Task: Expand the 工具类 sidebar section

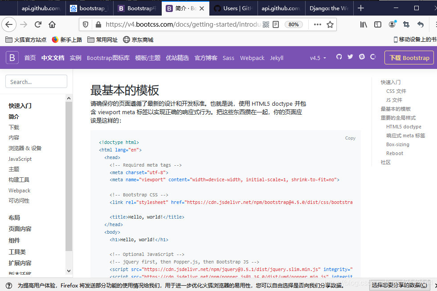Action: (x=17, y=251)
